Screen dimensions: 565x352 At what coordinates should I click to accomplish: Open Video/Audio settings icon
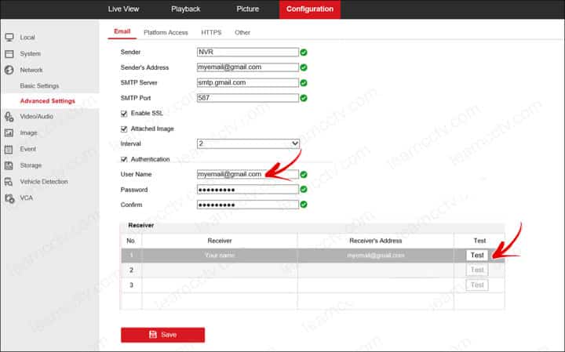(x=9, y=117)
